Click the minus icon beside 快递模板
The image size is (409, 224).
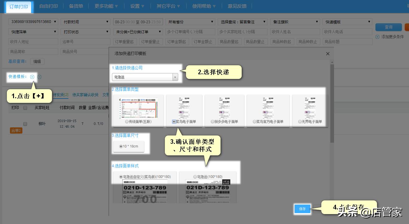click(40, 77)
